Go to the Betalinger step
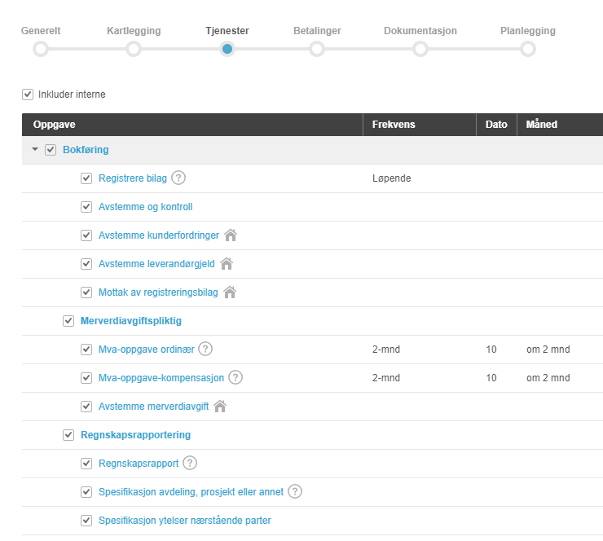603x541 pixels. (317, 49)
